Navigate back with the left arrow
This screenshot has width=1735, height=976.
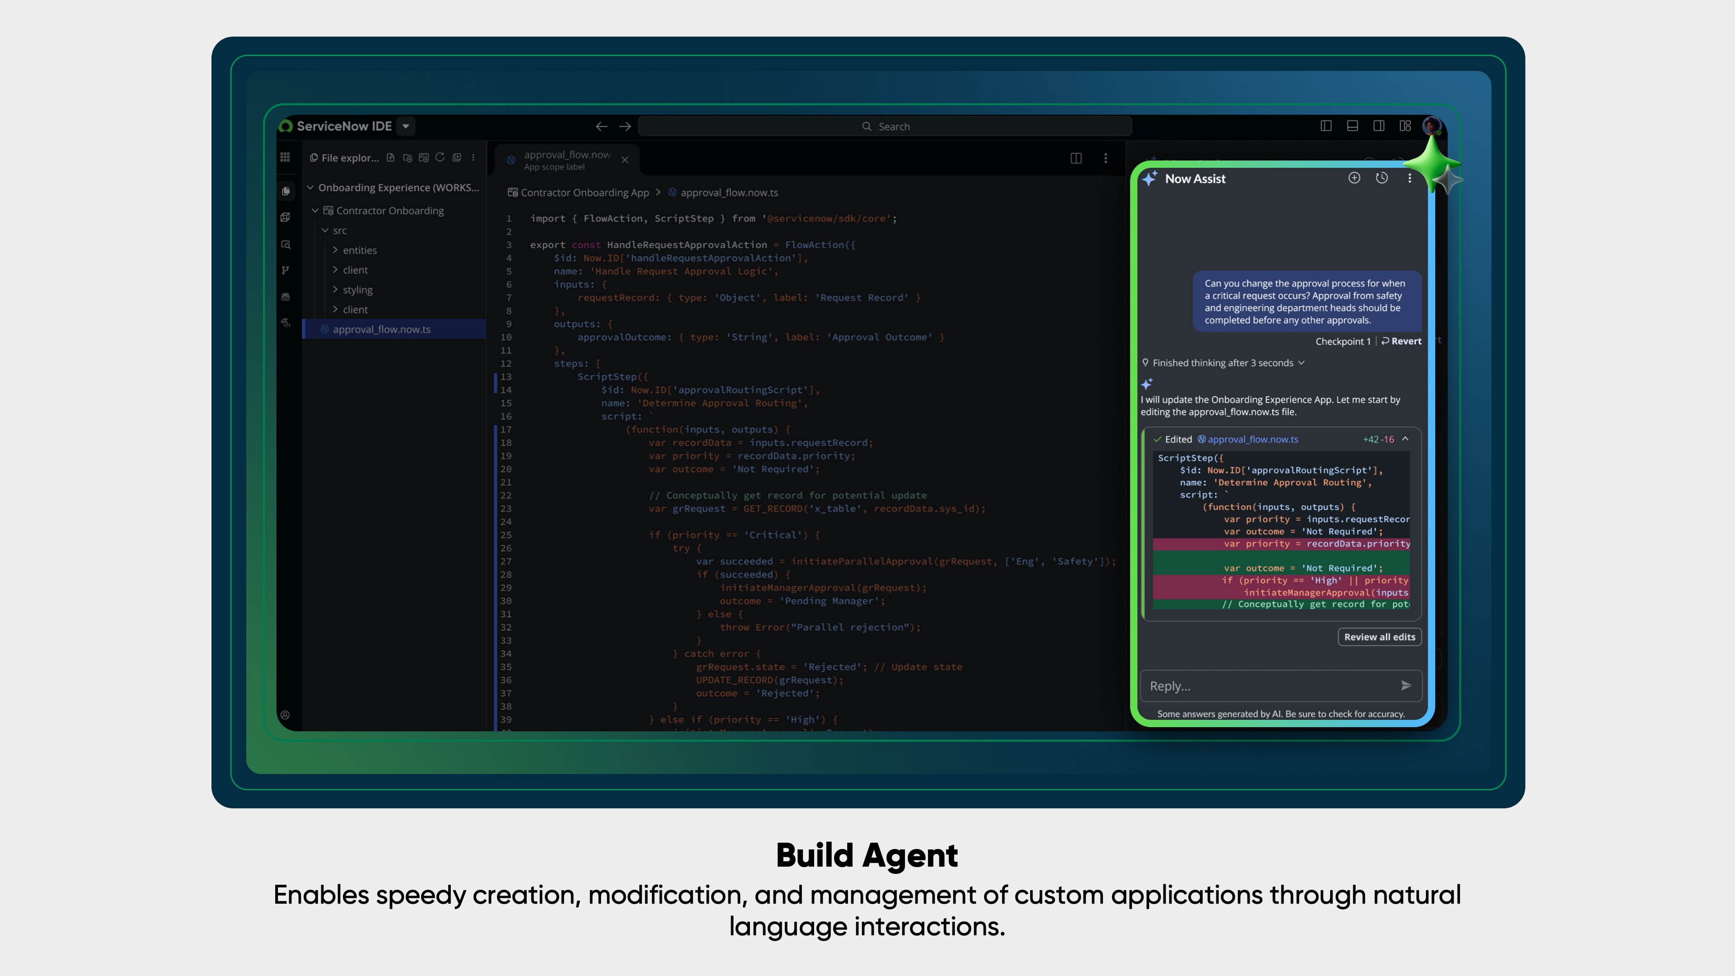point(601,127)
